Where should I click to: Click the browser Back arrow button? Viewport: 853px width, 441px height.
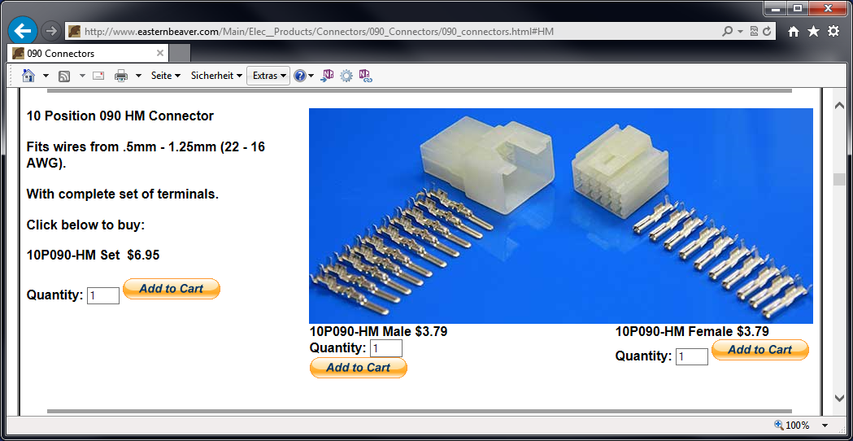coord(23,31)
